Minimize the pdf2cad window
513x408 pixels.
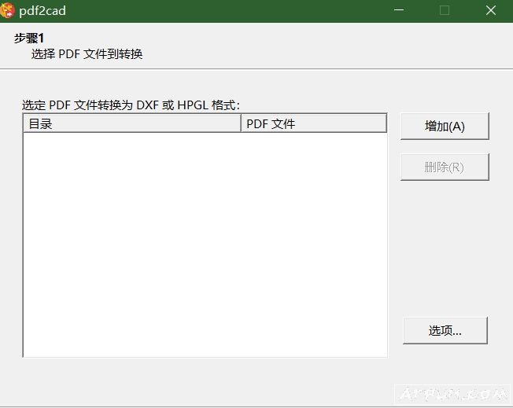399,10
